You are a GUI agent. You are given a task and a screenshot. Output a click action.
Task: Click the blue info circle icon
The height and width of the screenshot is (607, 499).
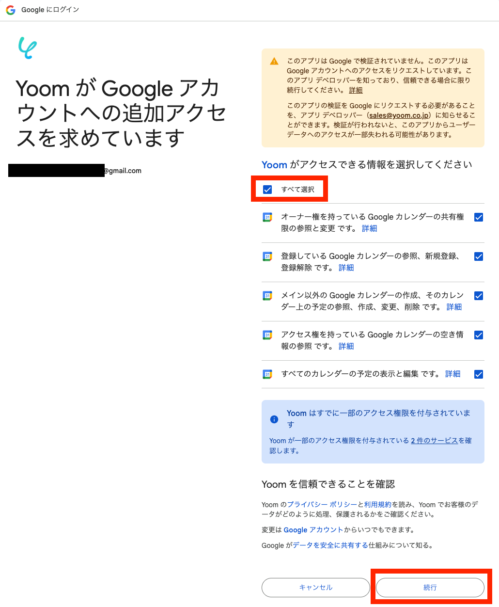[x=274, y=419]
